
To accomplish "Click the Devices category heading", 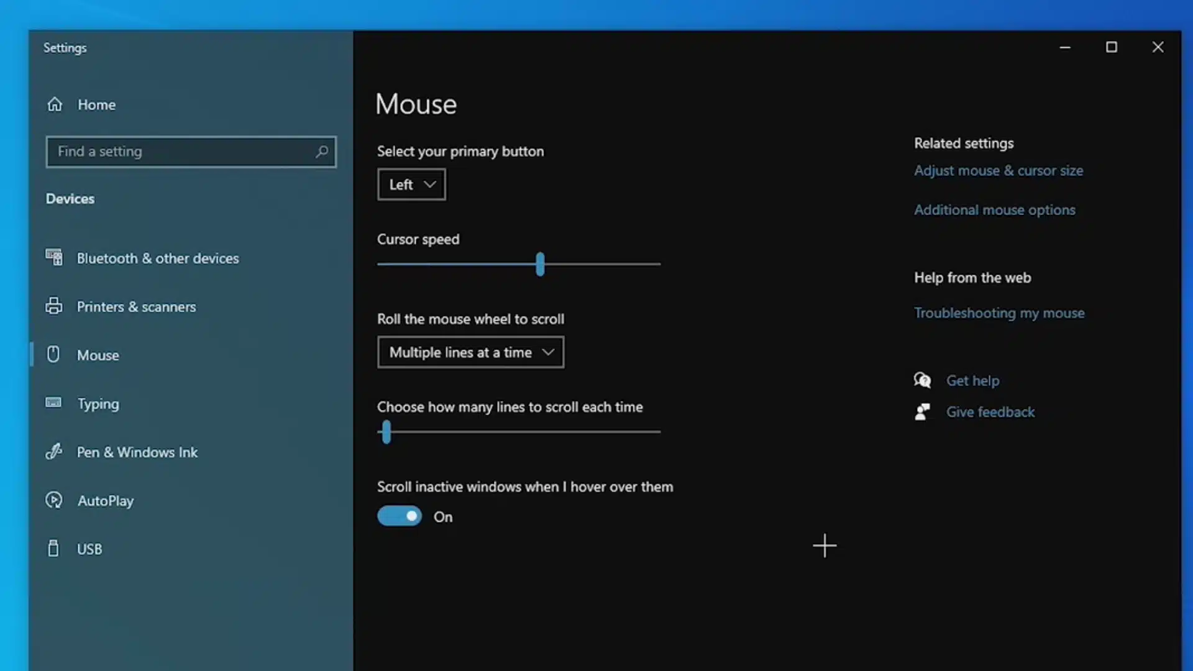I will click(70, 199).
